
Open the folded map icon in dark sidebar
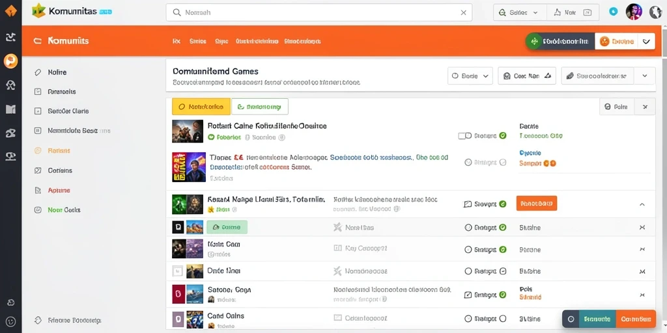(10, 109)
